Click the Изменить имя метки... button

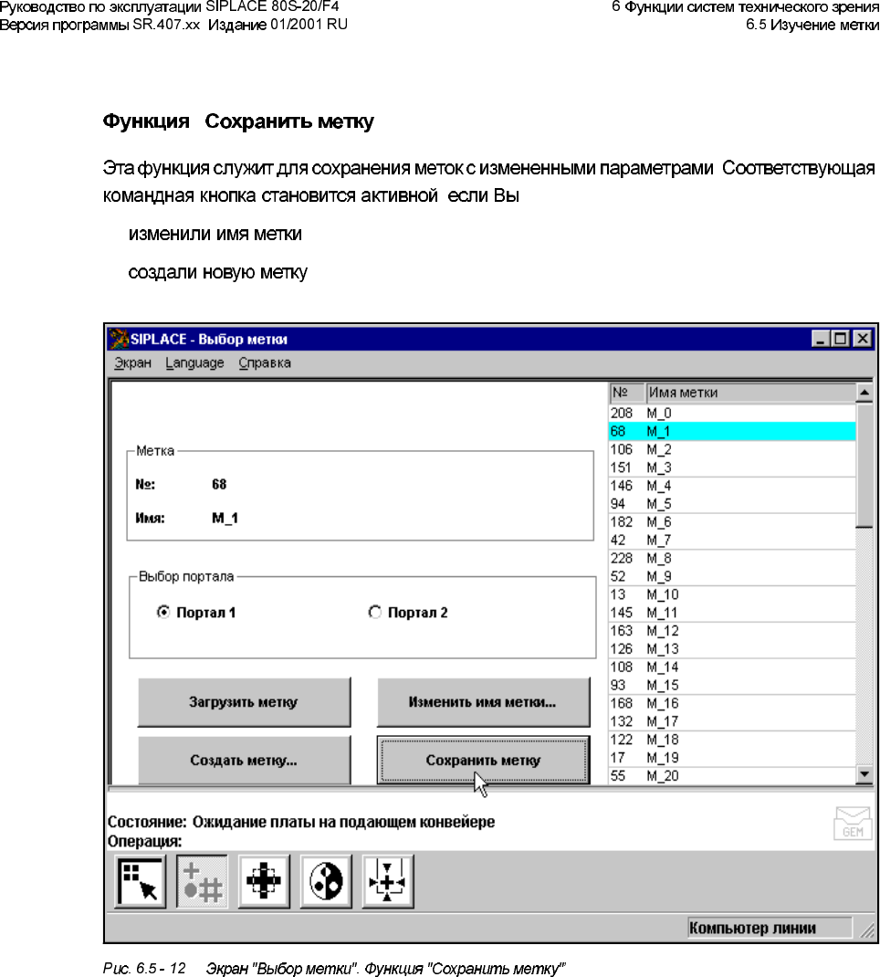(x=483, y=702)
